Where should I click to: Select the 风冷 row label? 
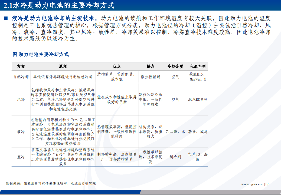(21, 100)
